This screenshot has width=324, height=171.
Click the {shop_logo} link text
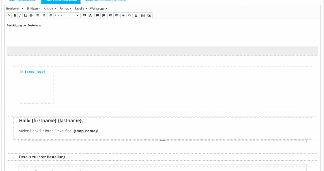[x=35, y=72]
